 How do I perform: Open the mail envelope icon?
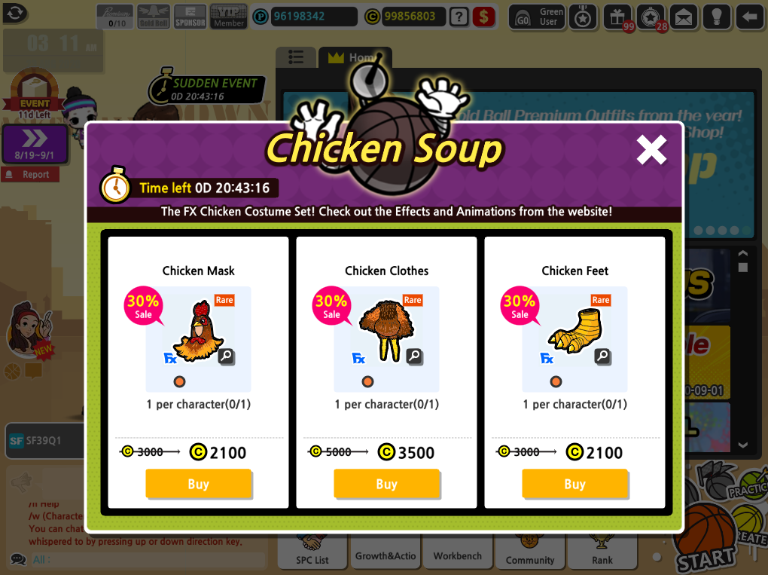pyautogui.click(x=684, y=17)
